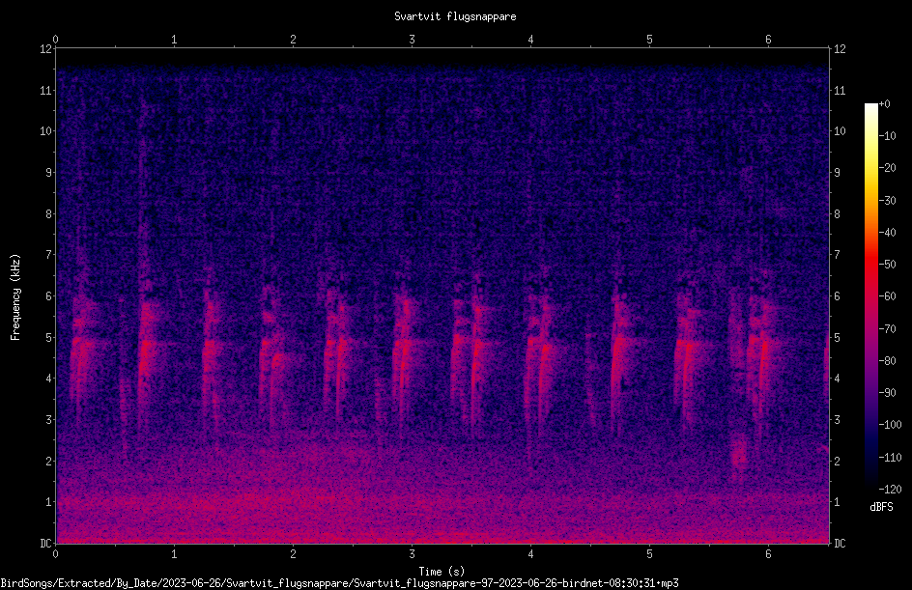Click the '-100' color scale label

point(891,425)
